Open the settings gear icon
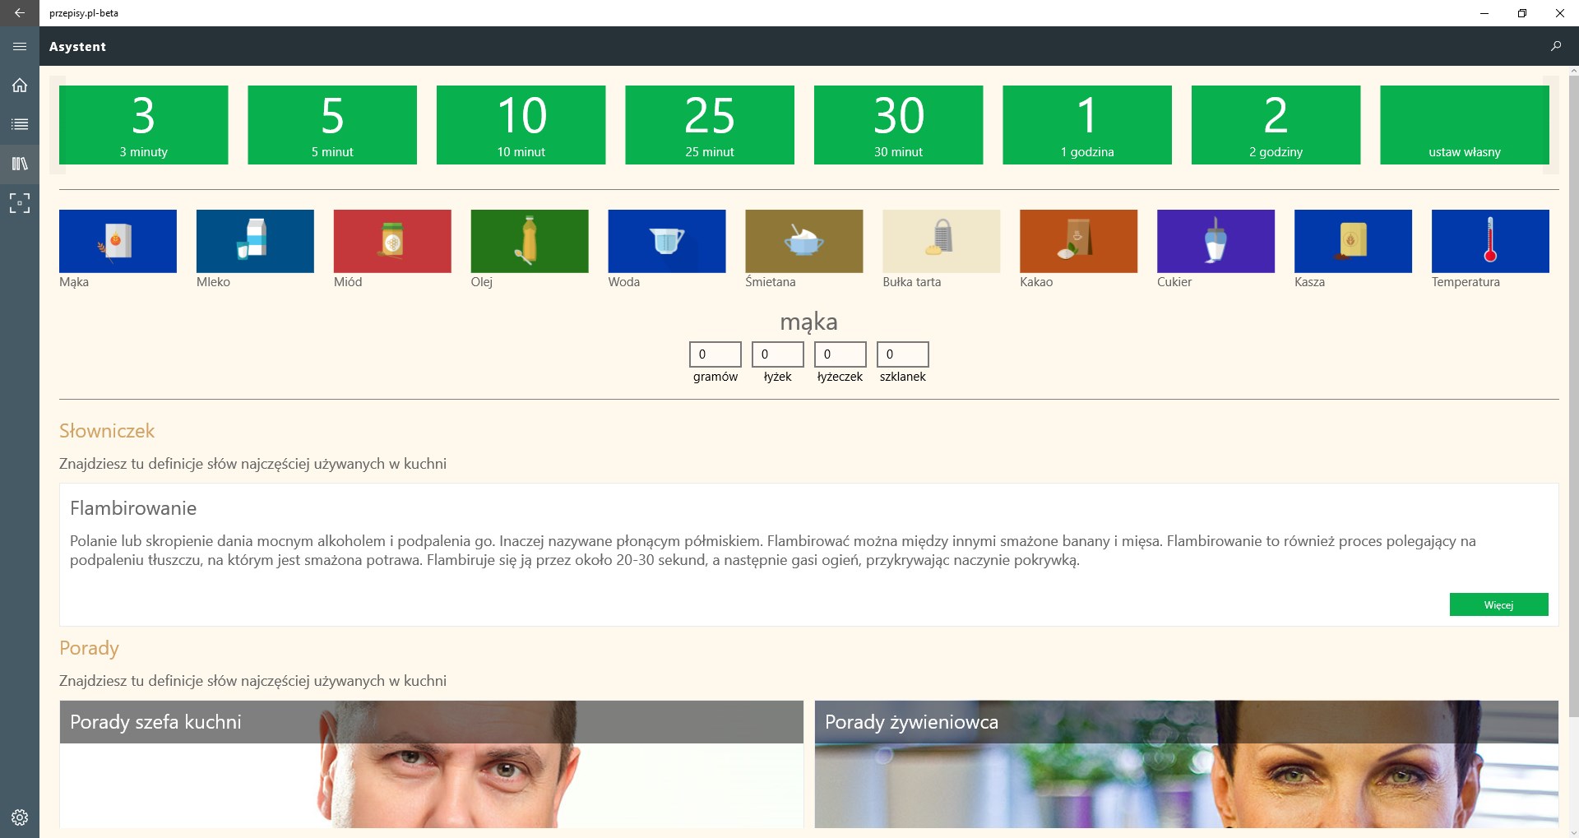 20,817
